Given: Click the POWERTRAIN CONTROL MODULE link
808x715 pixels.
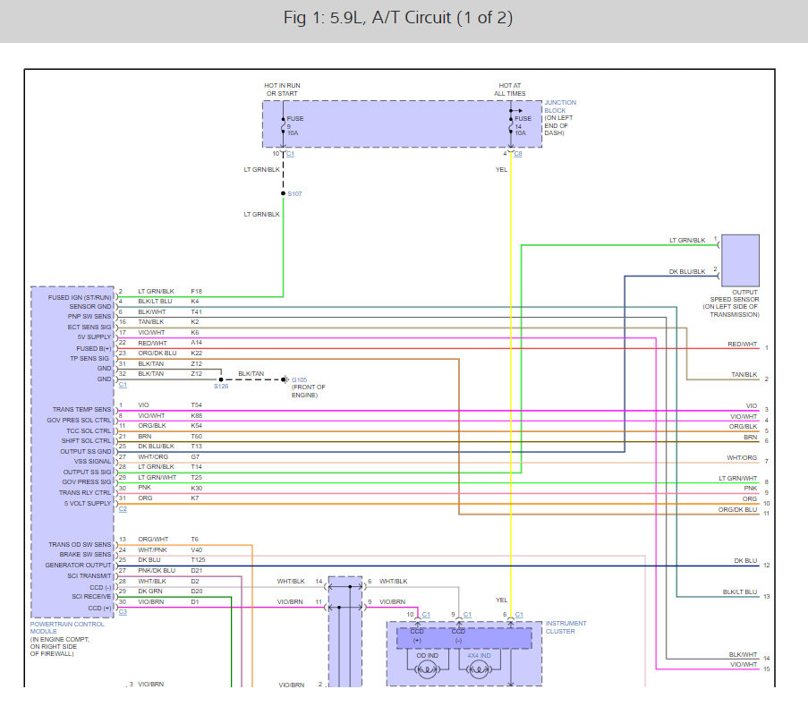Looking at the screenshot, I should click(67, 627).
